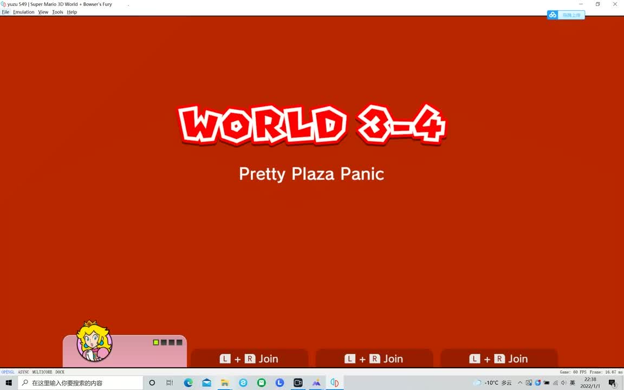This screenshot has height=390, width=624.
Task: Switch to the yuzu taskbar icon
Action: click(335, 383)
